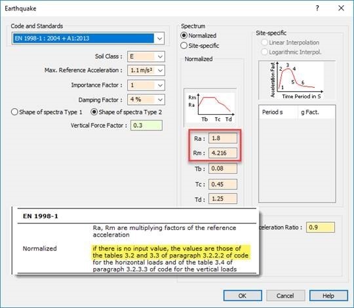Choose Shape of spectra Type 2
Image resolution: width=354 pixels, height=308 pixels.
click(x=94, y=112)
